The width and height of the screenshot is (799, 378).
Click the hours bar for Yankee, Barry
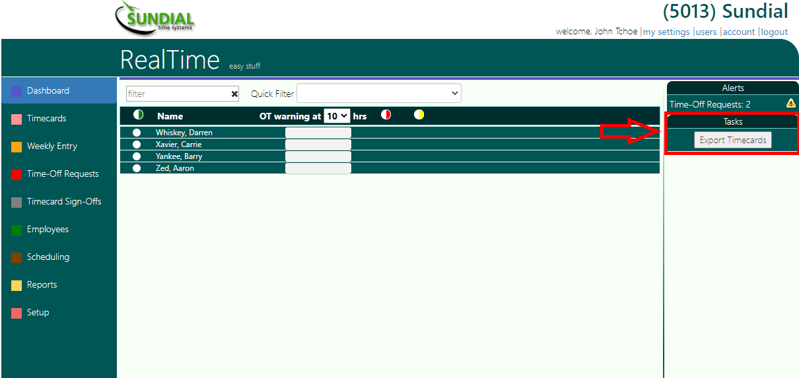(x=318, y=156)
